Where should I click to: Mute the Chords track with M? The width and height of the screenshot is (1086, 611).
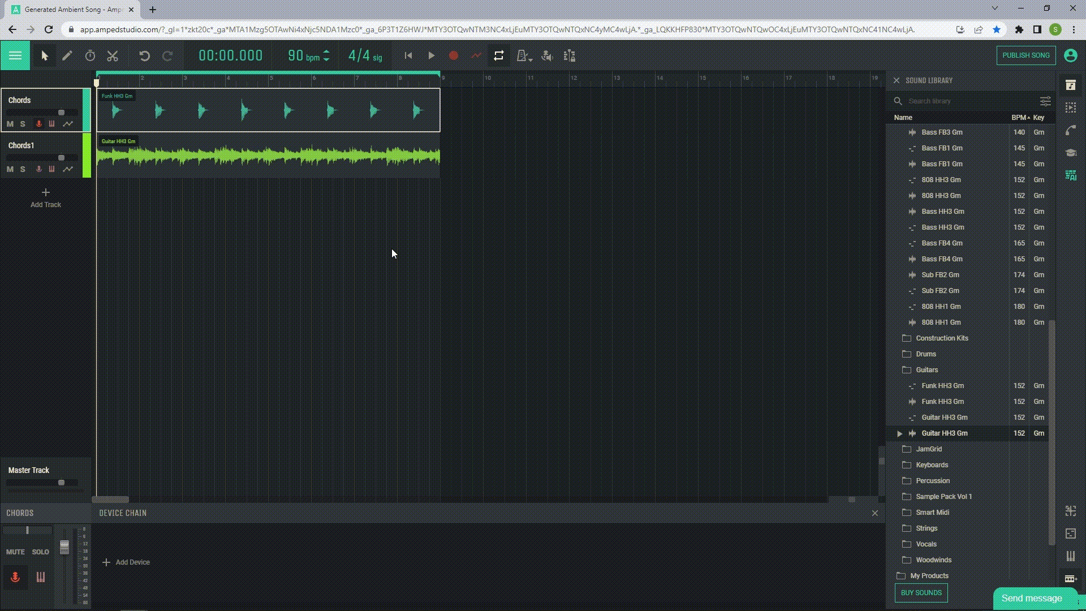point(10,123)
